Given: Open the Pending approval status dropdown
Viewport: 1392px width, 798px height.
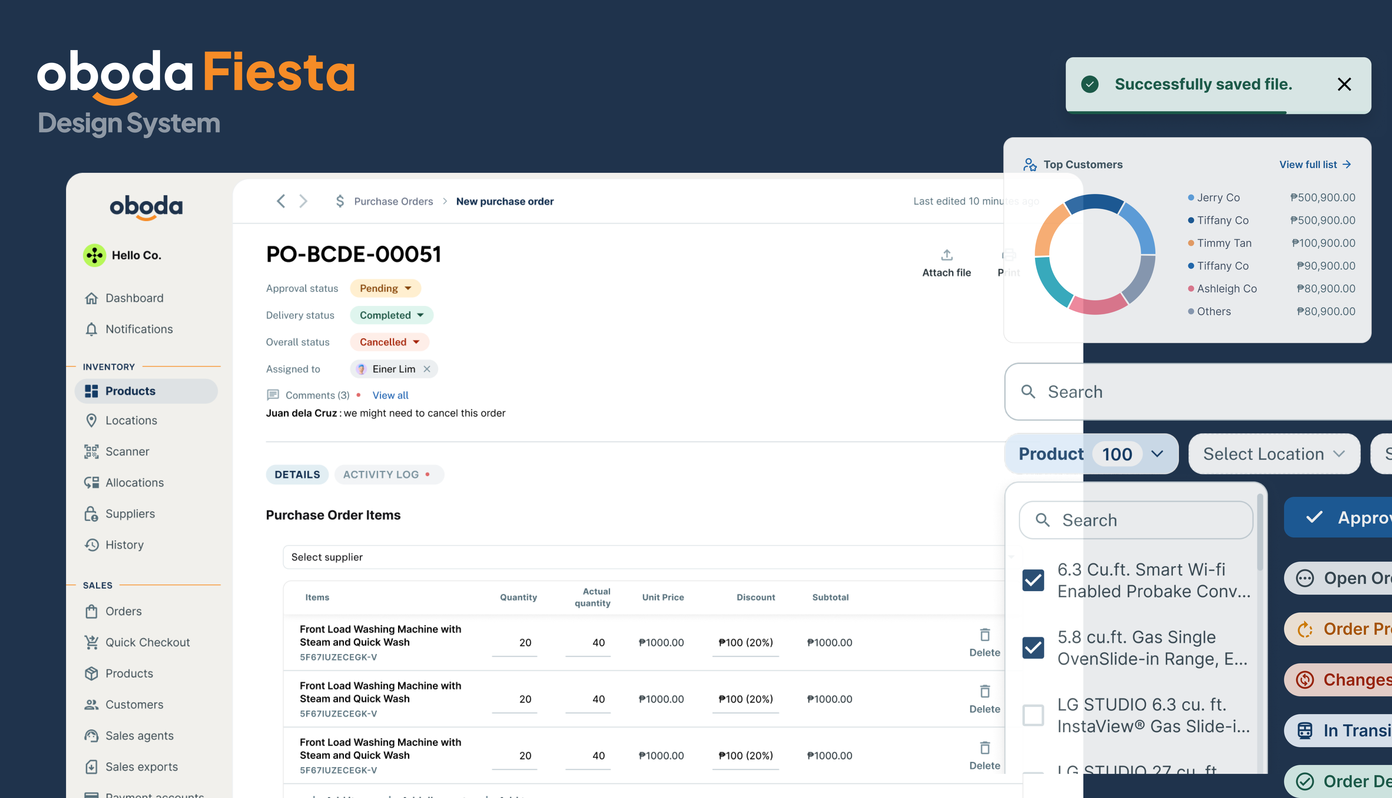Looking at the screenshot, I should 386,288.
